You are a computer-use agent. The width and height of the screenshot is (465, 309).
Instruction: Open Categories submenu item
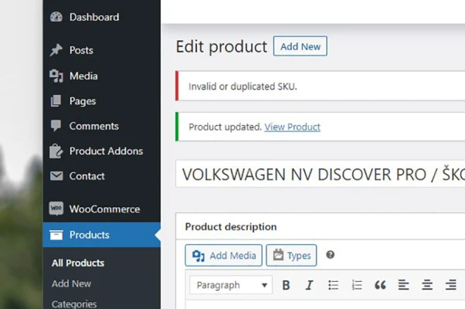pyautogui.click(x=74, y=304)
